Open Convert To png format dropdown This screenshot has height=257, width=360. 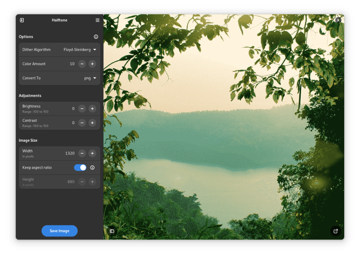click(x=90, y=78)
